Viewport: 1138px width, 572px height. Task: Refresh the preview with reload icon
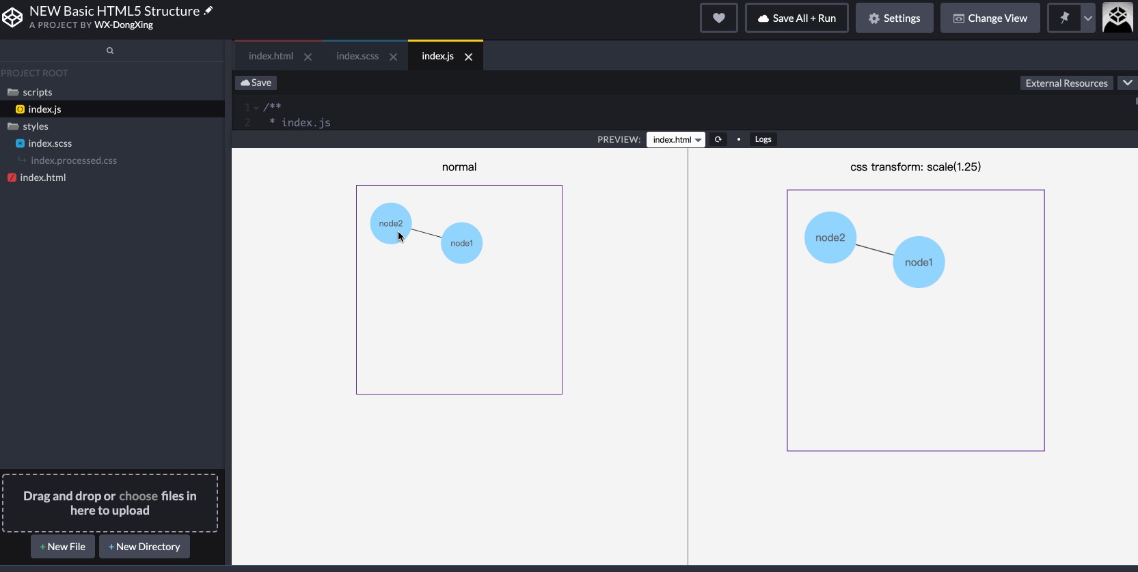click(718, 139)
